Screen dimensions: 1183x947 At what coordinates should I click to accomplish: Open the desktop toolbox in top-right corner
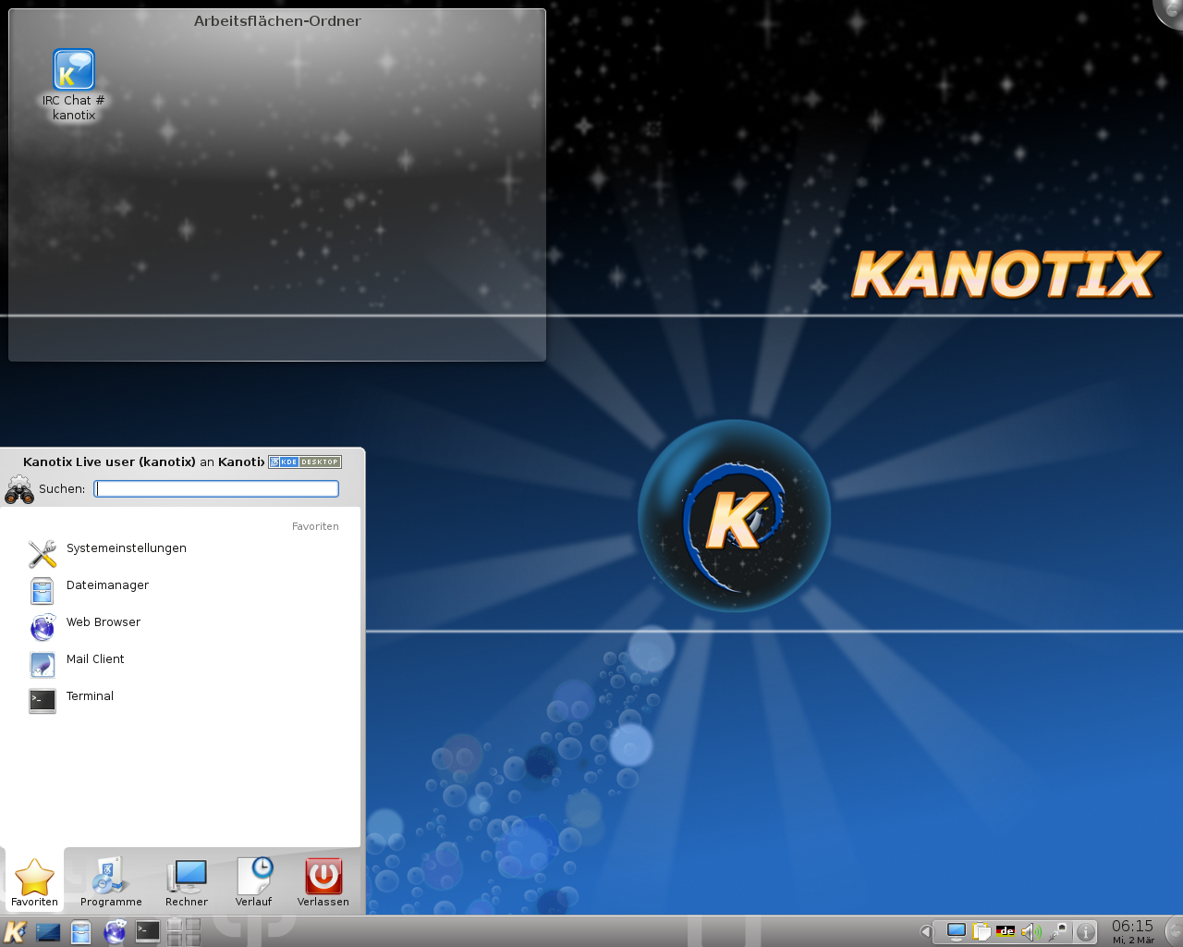1170,11
